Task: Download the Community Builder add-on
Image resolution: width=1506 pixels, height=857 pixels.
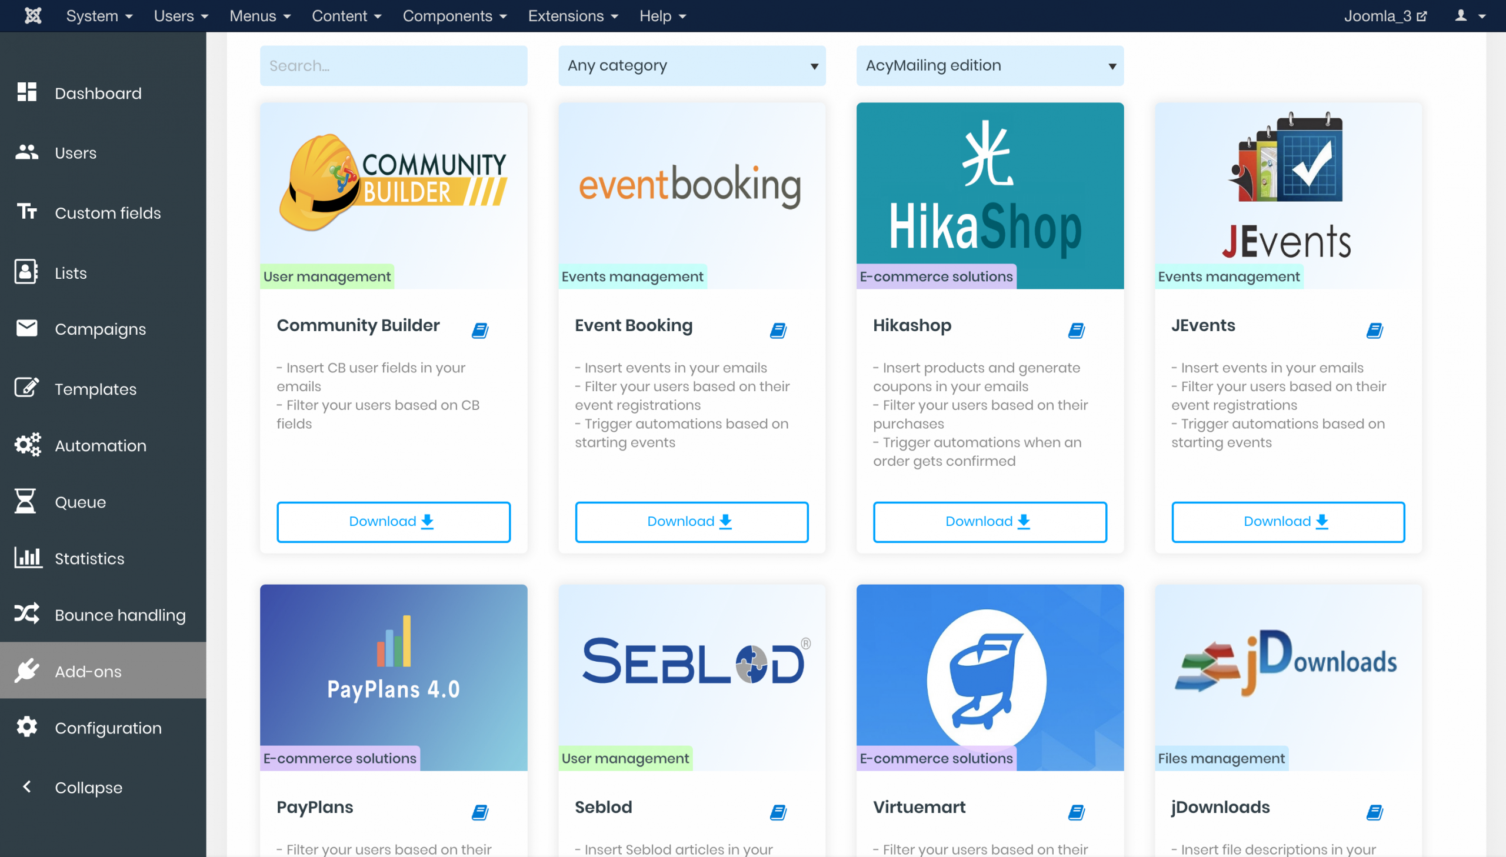Action: pos(393,522)
